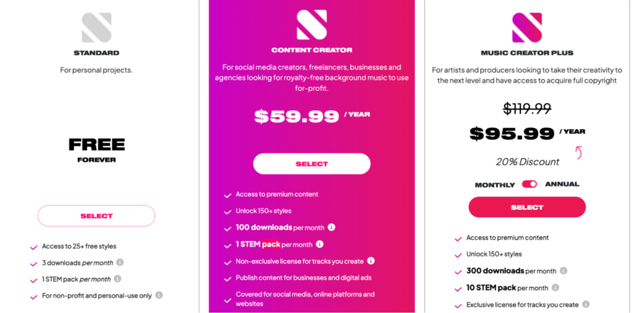This screenshot has width=642, height=313.
Task: Select the Content Creator plan
Action: point(312,164)
